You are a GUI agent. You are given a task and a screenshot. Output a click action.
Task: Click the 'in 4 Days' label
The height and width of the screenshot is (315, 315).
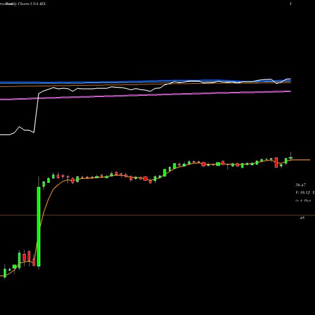coord(303,200)
